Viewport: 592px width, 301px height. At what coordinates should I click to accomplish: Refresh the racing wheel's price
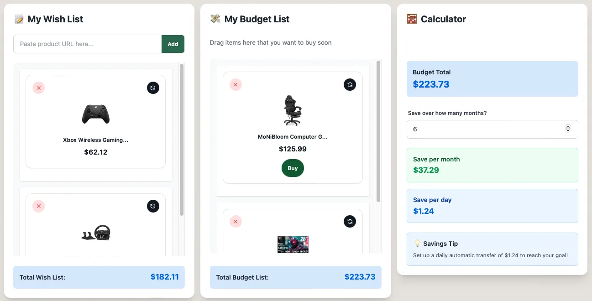[x=153, y=206]
